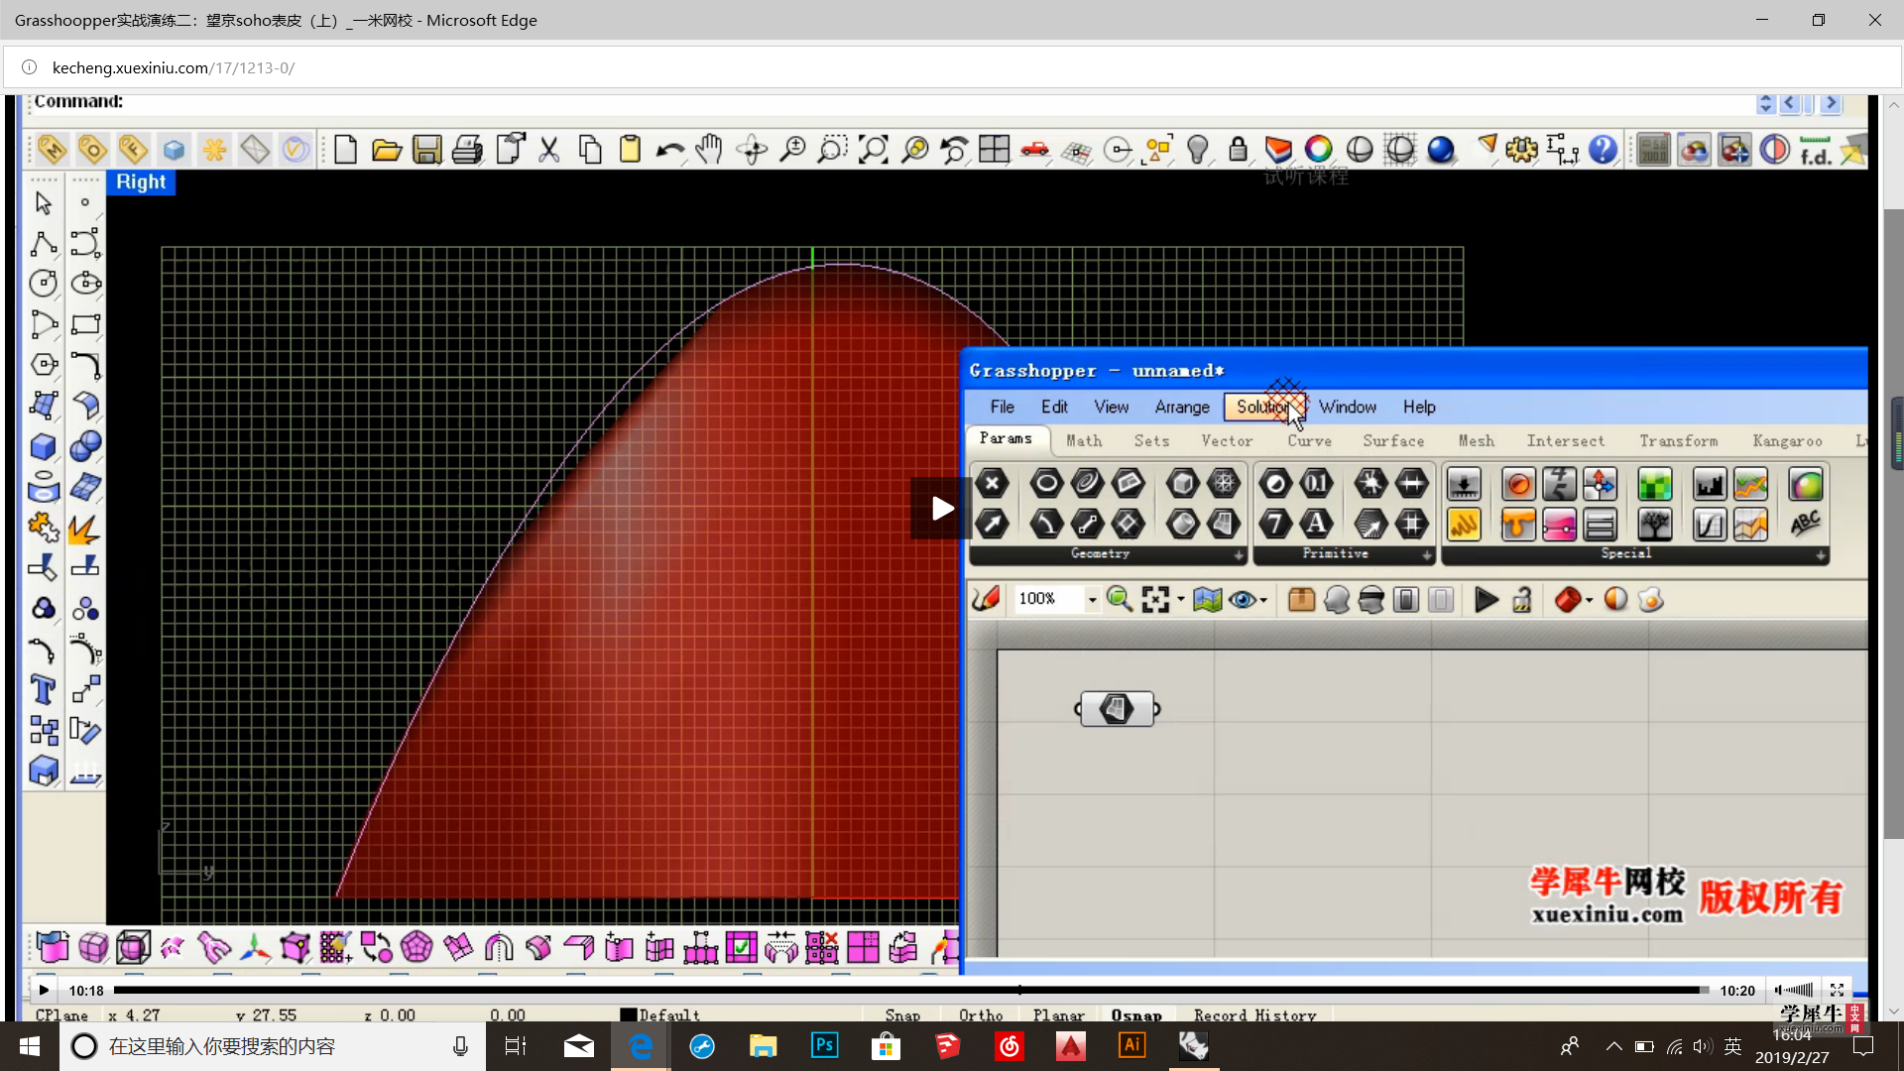Open file using the folder icon
1904x1071 pixels.
[x=386, y=150]
